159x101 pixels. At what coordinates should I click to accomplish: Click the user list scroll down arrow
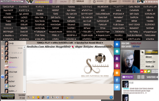click(x=24, y=91)
